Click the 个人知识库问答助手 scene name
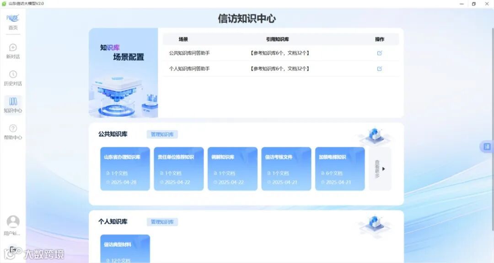This screenshot has height=263, width=494. [189, 68]
